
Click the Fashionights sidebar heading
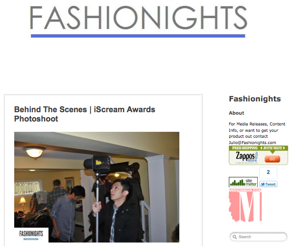255,99
